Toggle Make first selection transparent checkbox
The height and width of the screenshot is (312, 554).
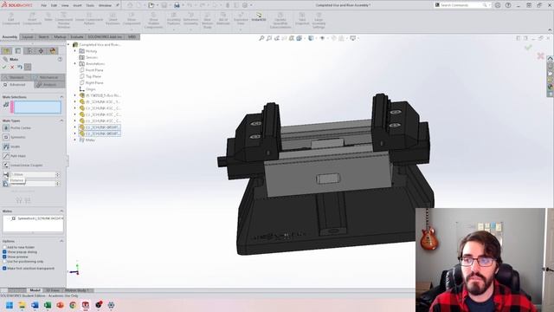click(4, 268)
